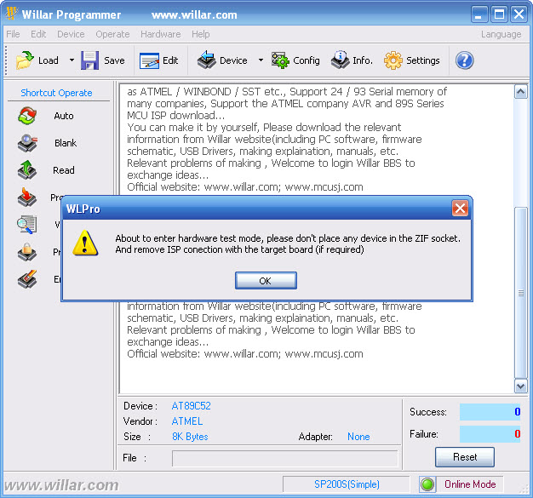Click the green Online Mode indicator light

tap(427, 484)
